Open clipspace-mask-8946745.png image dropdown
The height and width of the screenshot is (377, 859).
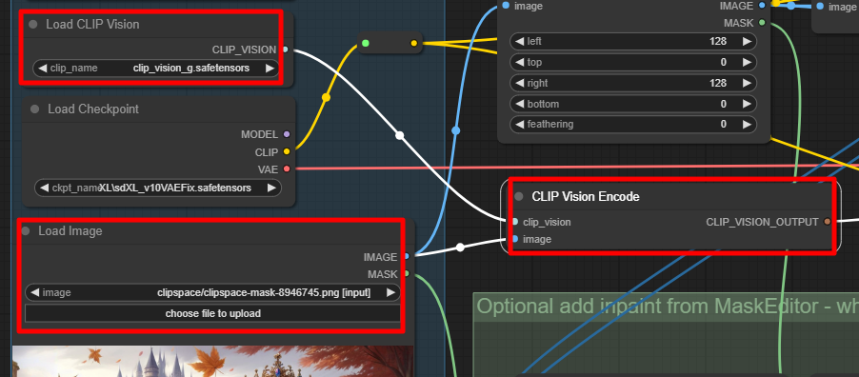212,292
